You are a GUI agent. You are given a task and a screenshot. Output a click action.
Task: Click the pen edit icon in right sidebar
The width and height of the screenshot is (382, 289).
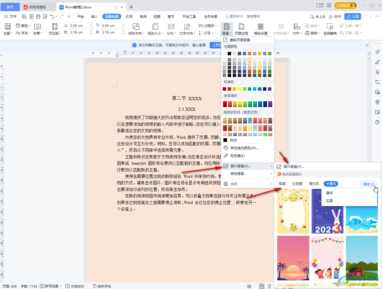pos(378,62)
